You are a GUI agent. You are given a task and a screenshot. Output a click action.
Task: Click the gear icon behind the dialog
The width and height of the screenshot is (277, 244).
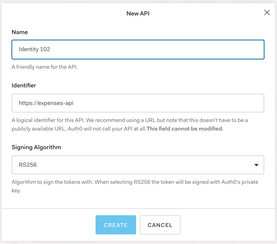(15, 242)
